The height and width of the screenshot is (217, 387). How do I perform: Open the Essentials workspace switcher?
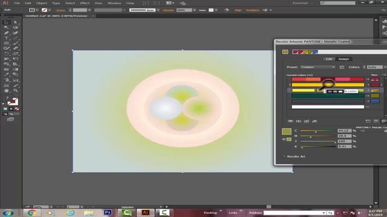click(303, 3)
